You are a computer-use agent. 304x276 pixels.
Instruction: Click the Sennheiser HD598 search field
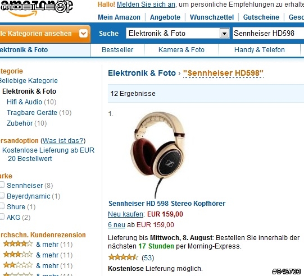pos(268,33)
